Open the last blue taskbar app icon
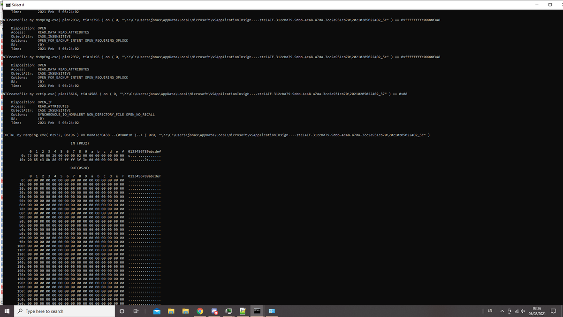The image size is (563, 317). pyautogui.click(x=272, y=311)
